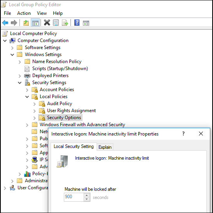Expand the User Configuration node
The height and width of the screenshot is (213, 213).
click(x=5, y=188)
